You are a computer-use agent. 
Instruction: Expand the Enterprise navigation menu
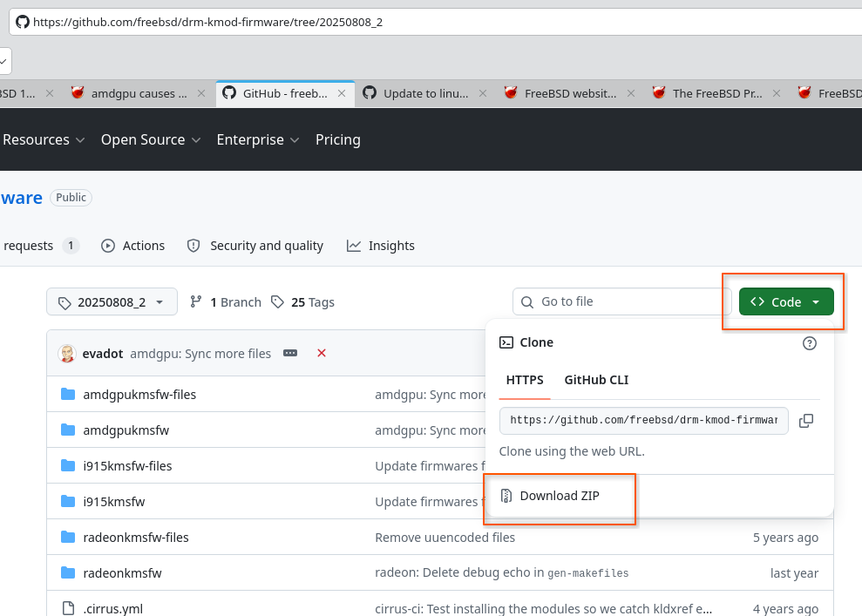pyautogui.click(x=257, y=139)
